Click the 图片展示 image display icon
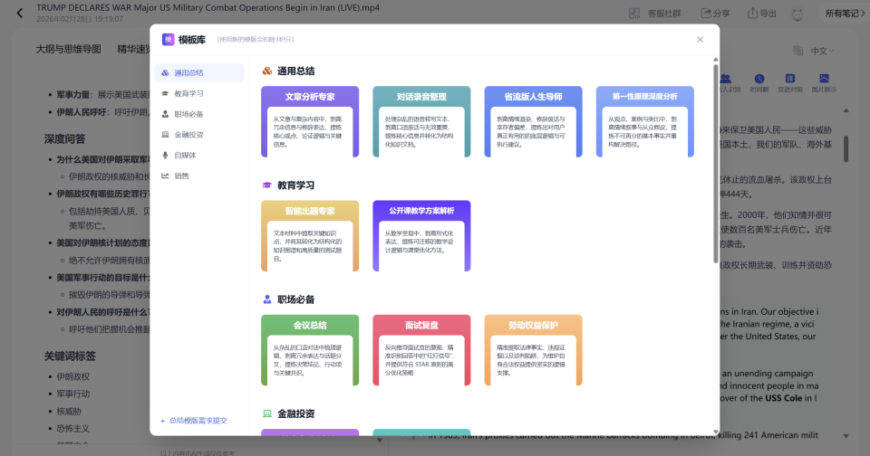The height and width of the screenshot is (456, 870). (x=824, y=79)
